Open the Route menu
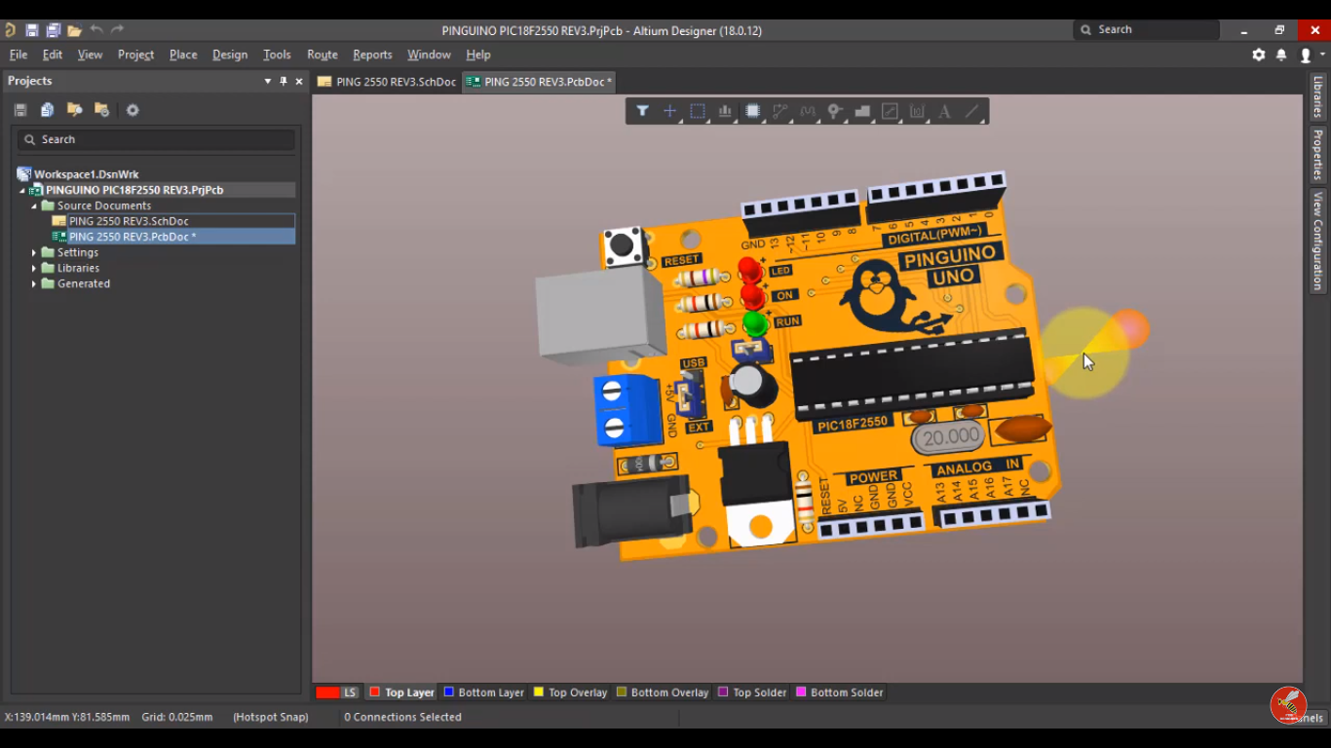This screenshot has width=1331, height=748. (323, 55)
